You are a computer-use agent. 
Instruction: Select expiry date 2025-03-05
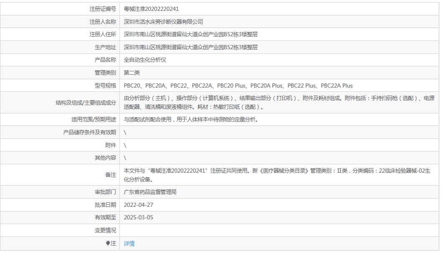[x=138, y=217]
